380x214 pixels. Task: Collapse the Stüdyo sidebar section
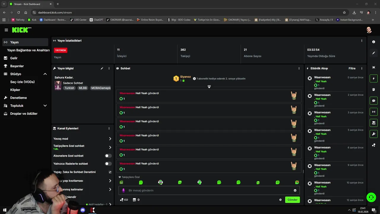coord(45,74)
